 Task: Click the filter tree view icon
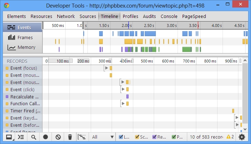(x=82, y=137)
